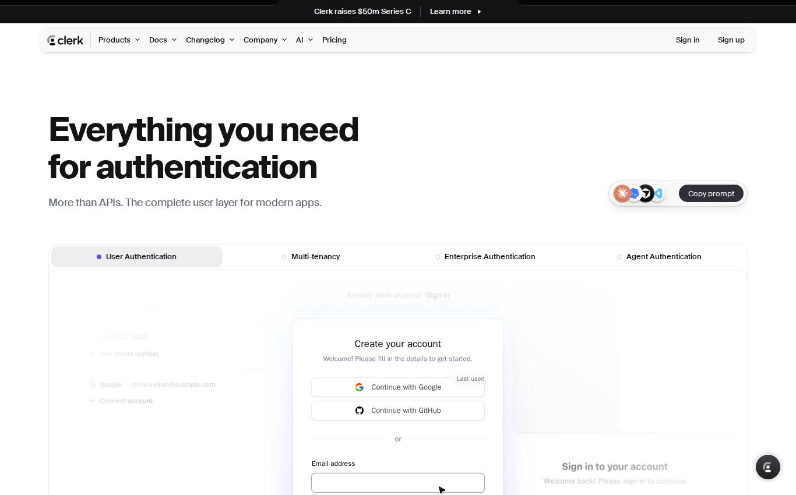Click the Everything you need for authentication headline

point(203,148)
